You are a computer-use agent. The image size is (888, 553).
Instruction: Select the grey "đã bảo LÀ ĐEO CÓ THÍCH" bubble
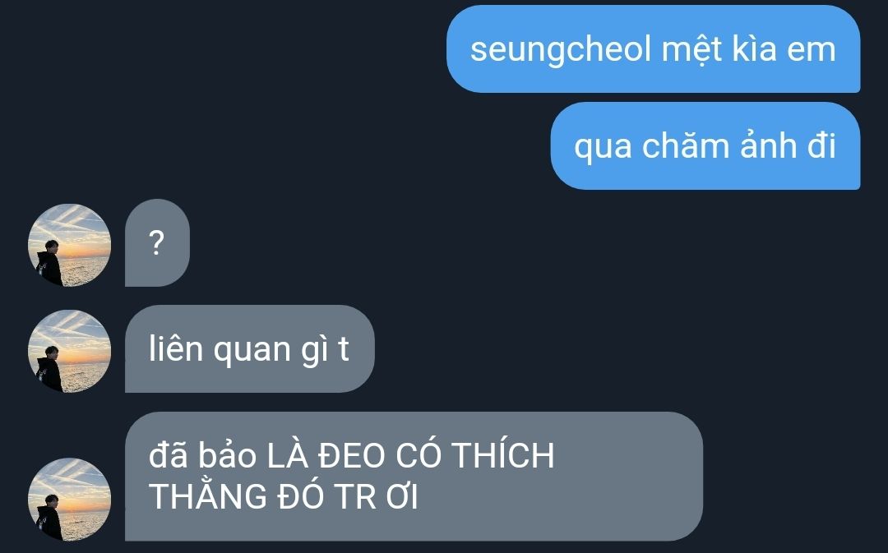pyautogui.click(x=414, y=477)
